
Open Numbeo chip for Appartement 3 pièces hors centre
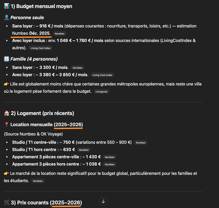(x=109, y=164)
